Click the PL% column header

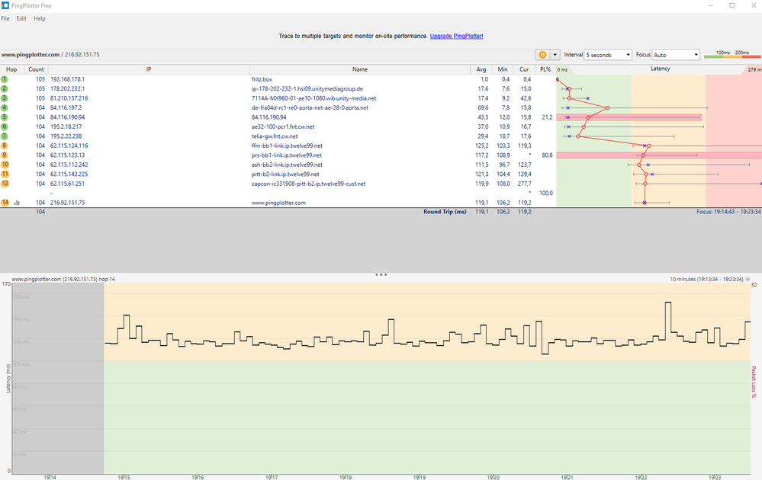click(x=545, y=69)
